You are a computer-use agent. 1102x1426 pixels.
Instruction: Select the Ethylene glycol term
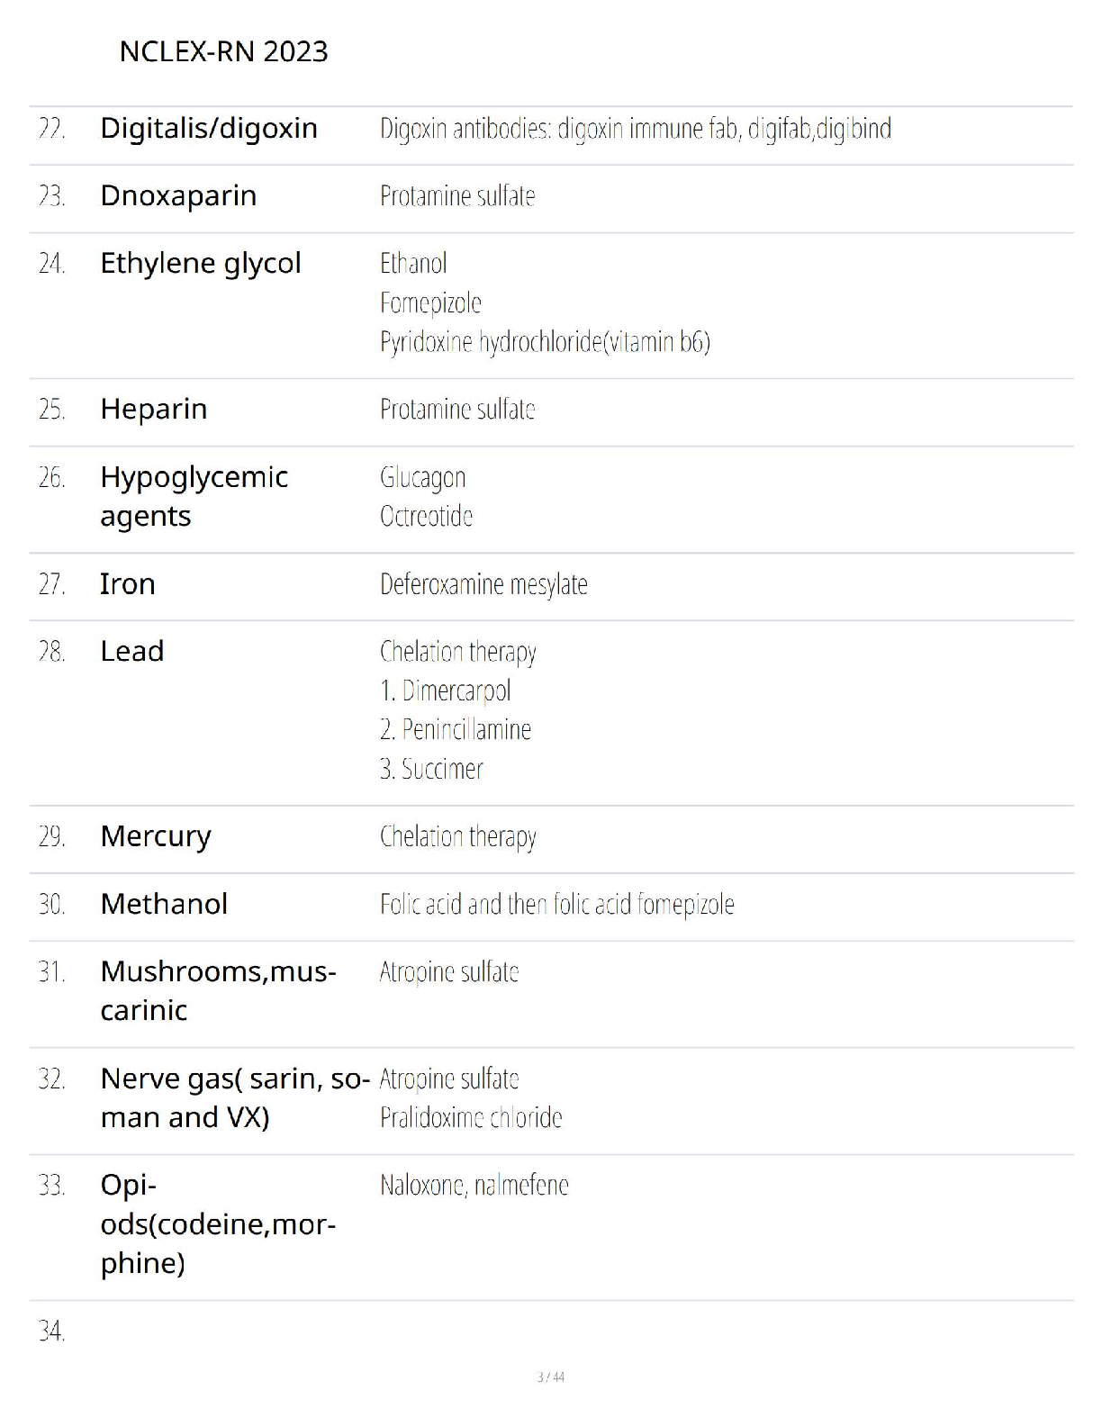click(x=201, y=263)
